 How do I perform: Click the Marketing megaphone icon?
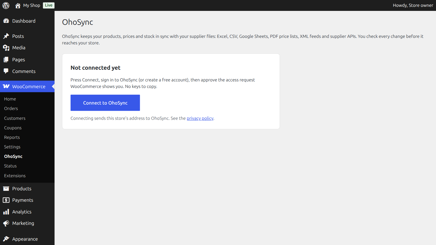click(6, 223)
